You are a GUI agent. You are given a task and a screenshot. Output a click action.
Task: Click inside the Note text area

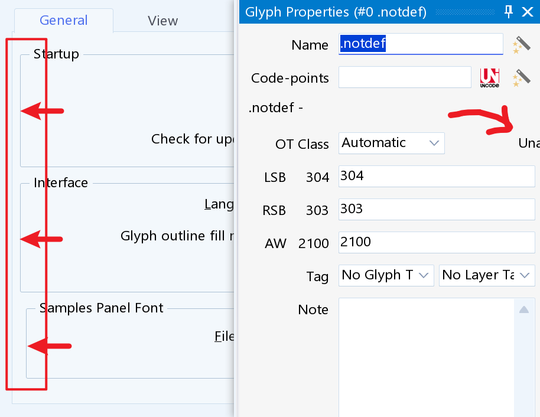pyautogui.click(x=427, y=357)
